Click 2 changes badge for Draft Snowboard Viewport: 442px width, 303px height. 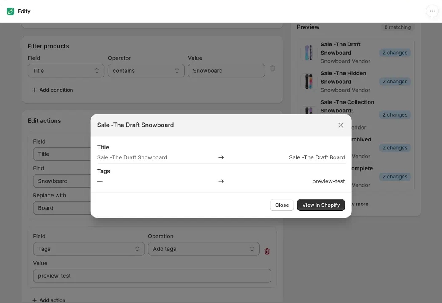click(x=395, y=53)
